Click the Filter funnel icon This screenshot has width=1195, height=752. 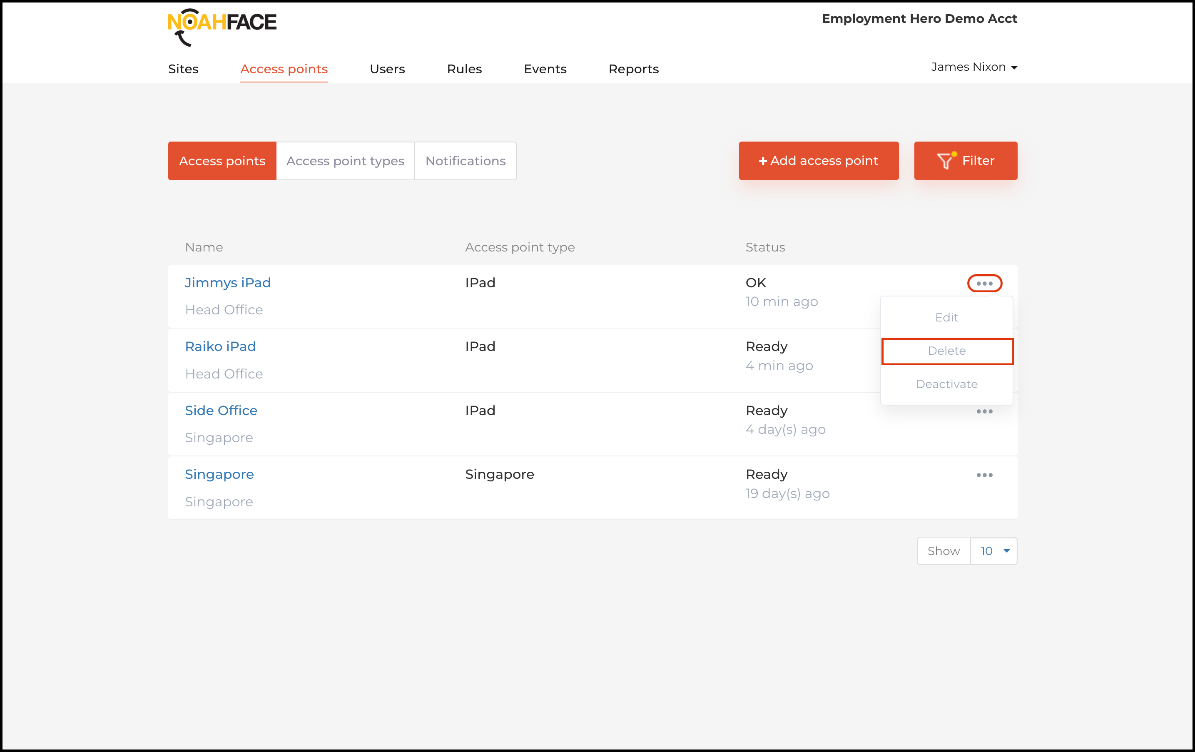pos(945,161)
